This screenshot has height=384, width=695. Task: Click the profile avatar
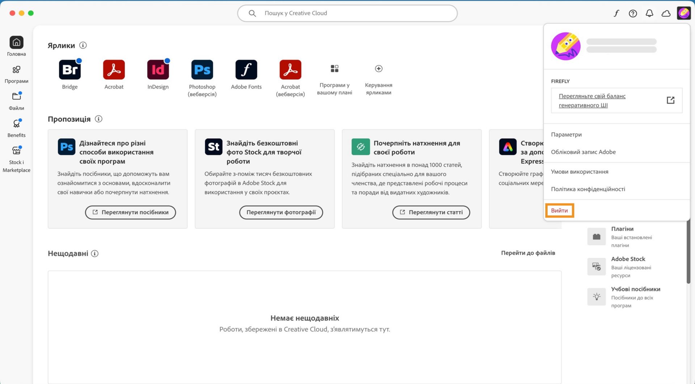tap(683, 13)
